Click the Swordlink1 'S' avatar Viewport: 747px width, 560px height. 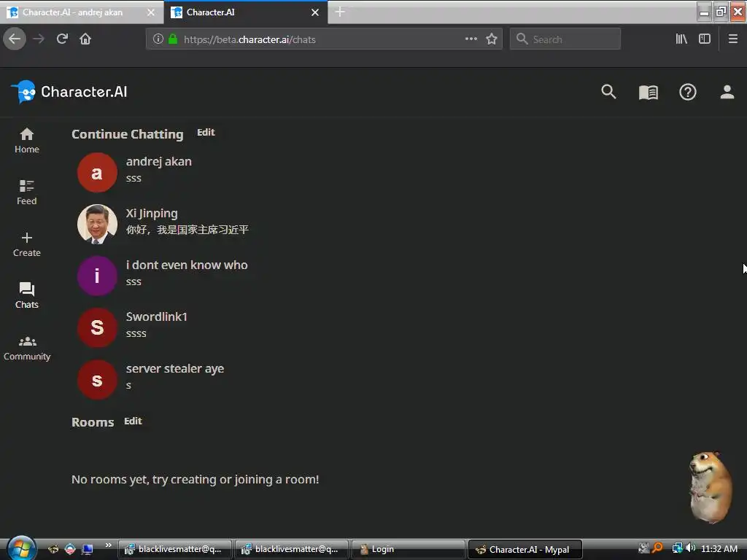coord(97,327)
